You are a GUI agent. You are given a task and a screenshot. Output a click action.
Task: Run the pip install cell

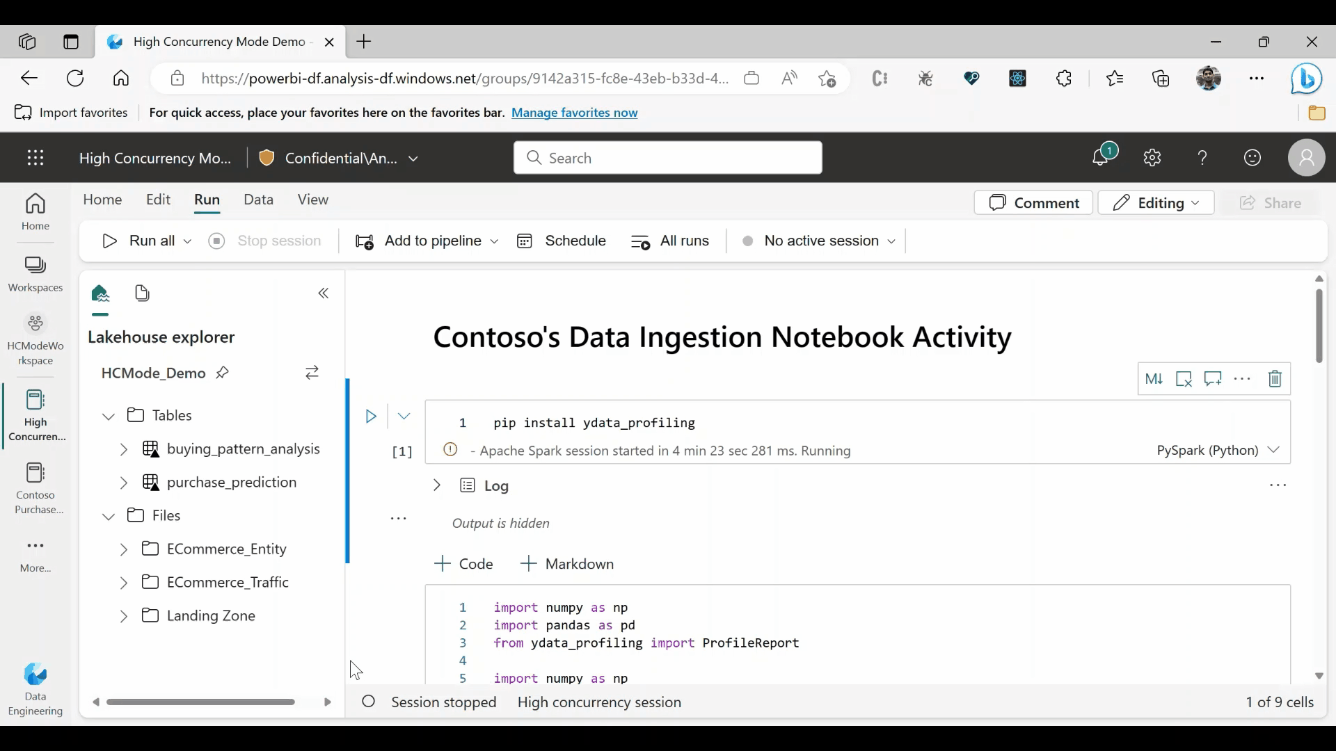[371, 417]
